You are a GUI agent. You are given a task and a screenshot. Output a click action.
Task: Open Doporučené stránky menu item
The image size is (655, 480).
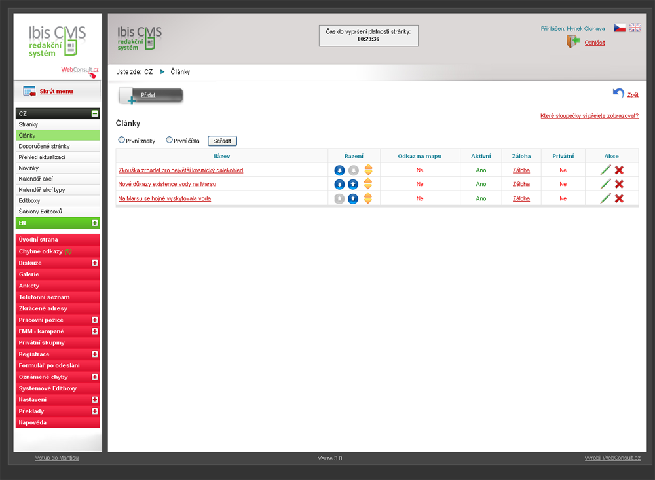58,146
